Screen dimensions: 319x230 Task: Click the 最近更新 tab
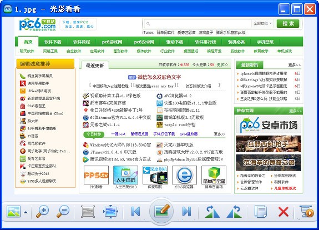click(x=95, y=66)
